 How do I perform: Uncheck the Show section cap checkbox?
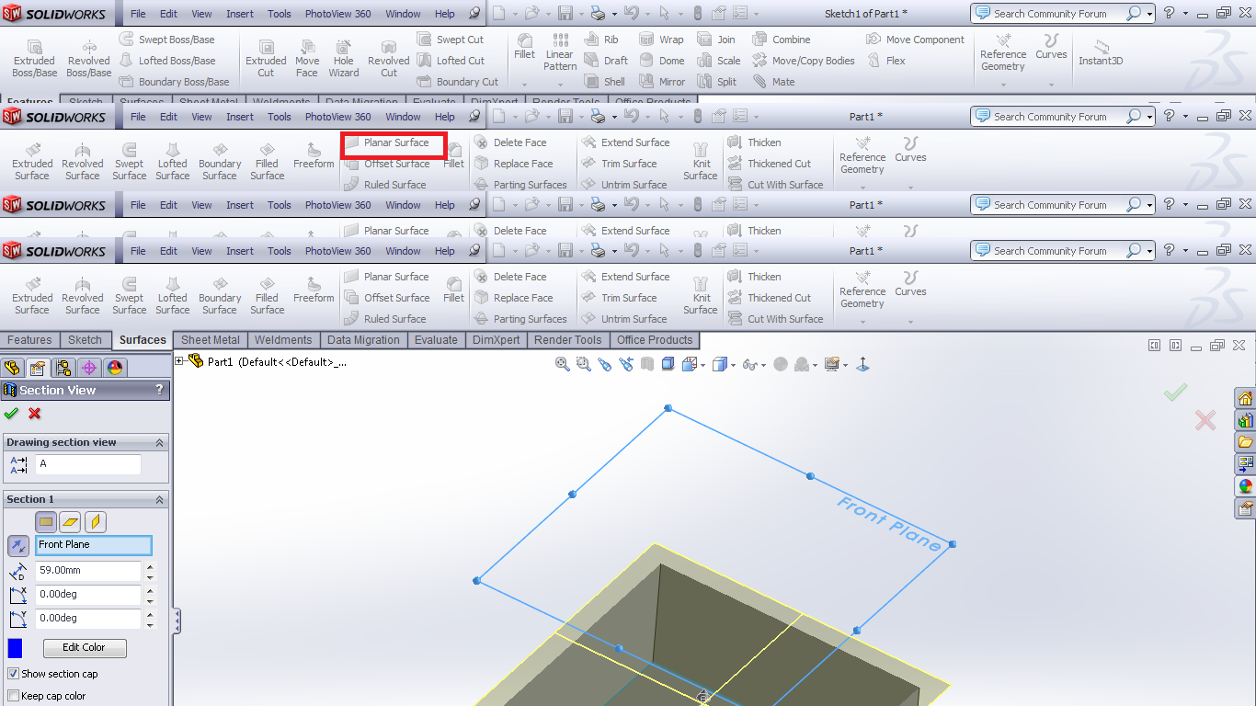(x=13, y=674)
